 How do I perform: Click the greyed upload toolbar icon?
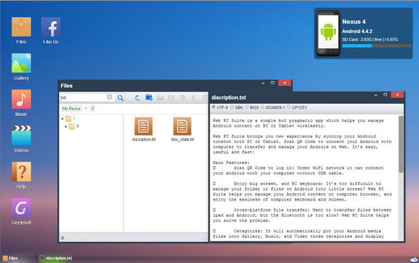[160, 98]
